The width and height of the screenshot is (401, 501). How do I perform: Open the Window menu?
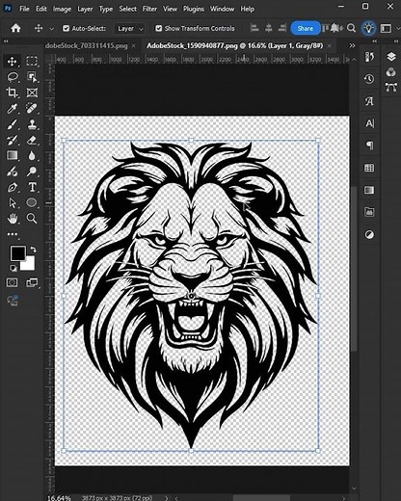(222, 9)
